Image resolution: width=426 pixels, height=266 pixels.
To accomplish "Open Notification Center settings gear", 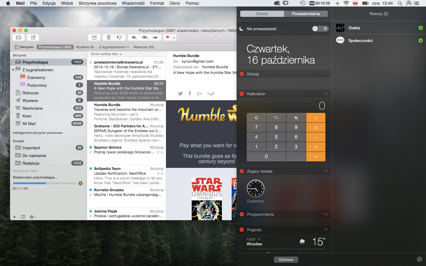I will 419,259.
